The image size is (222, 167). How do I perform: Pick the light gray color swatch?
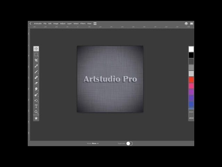pyautogui.click(x=191, y=73)
